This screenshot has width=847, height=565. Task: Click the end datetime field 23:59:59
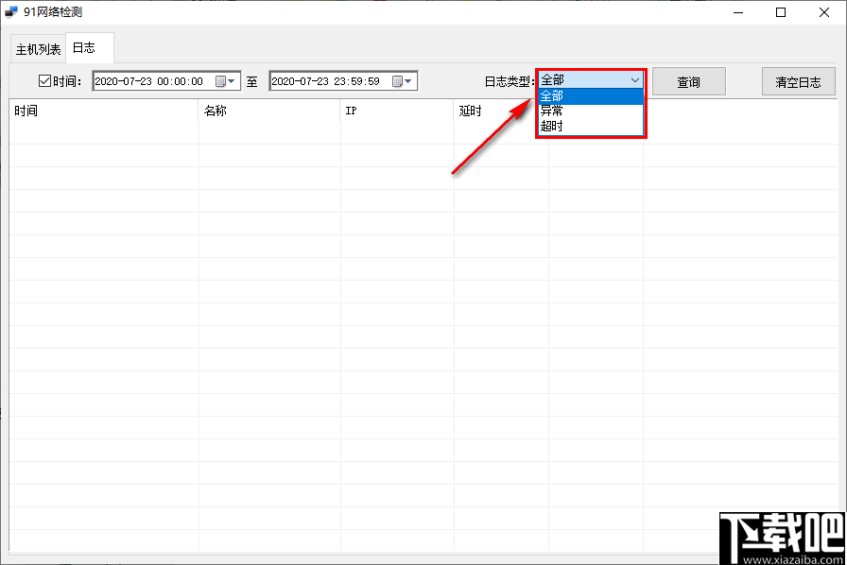tap(331, 81)
